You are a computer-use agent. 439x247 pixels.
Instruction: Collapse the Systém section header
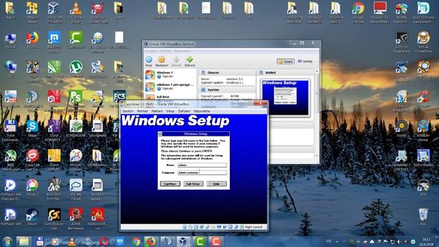pyautogui.click(x=227, y=90)
